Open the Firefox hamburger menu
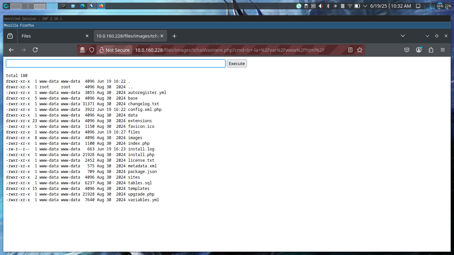454x255 pixels. 443,50
